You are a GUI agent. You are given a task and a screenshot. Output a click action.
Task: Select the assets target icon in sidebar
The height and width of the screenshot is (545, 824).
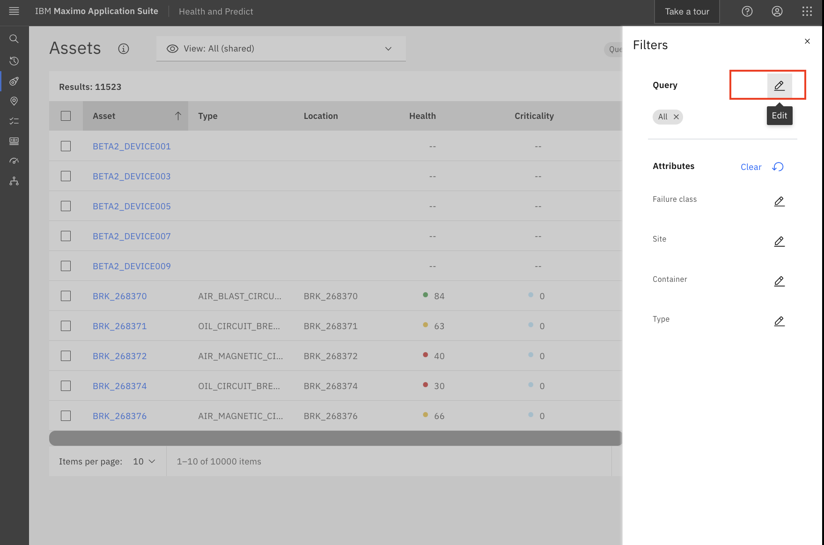tap(14, 81)
